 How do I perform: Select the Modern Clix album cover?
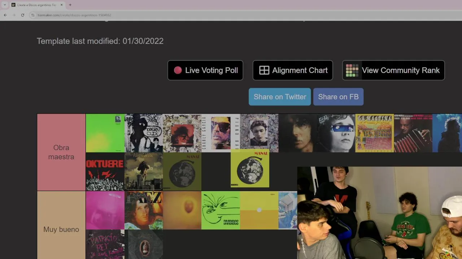click(144, 133)
